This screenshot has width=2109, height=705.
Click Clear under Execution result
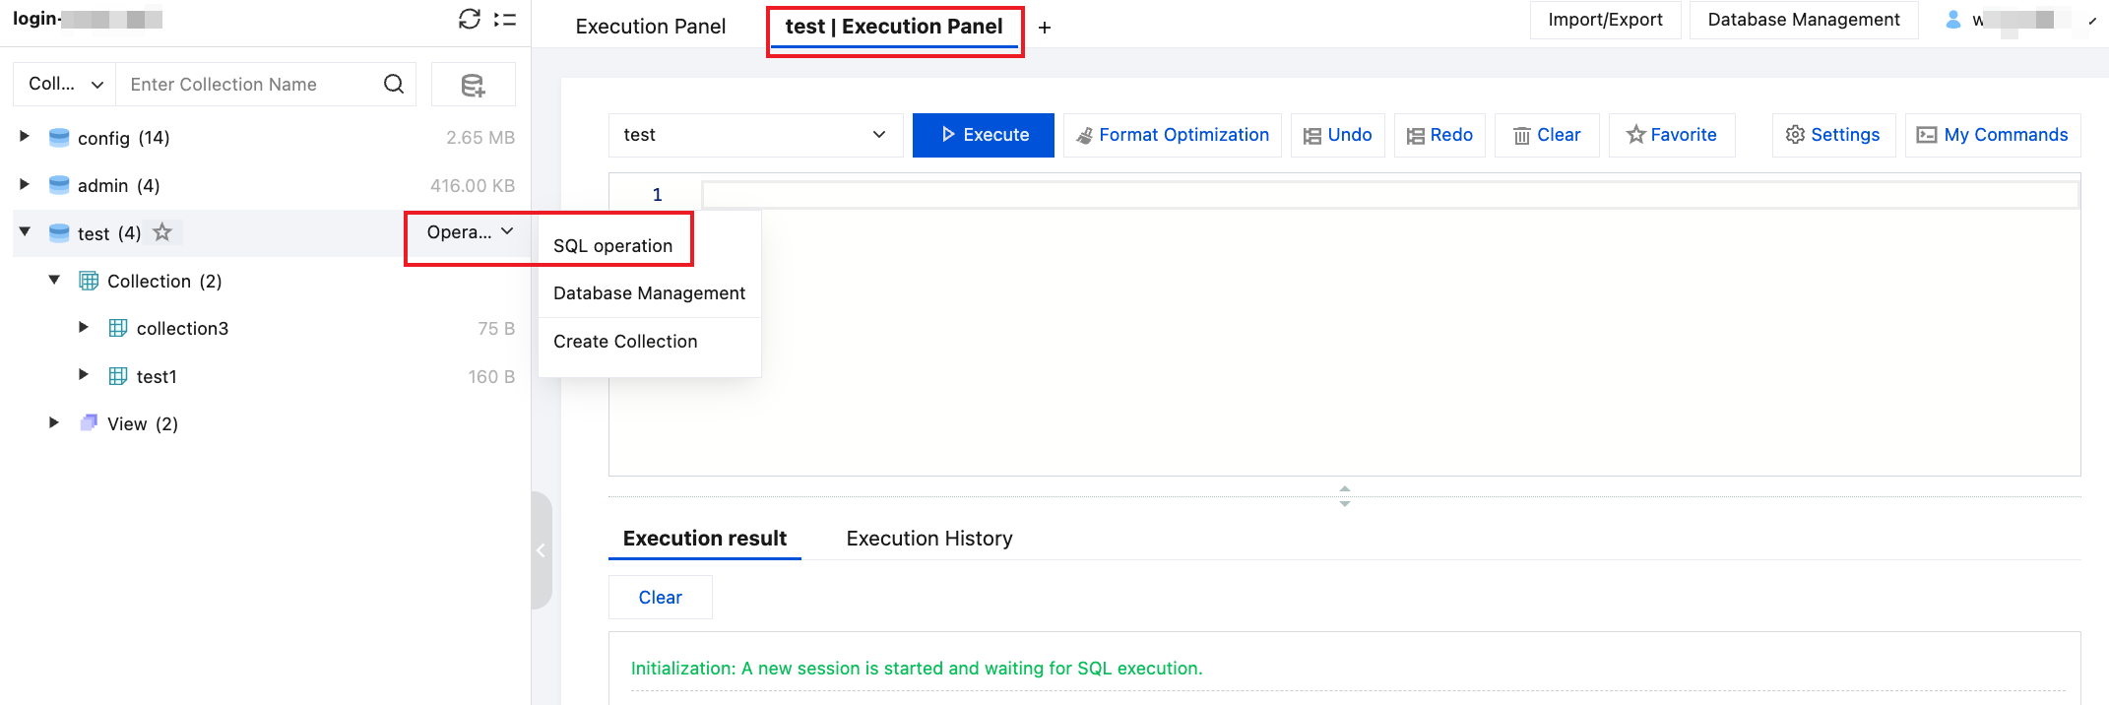coord(661,598)
